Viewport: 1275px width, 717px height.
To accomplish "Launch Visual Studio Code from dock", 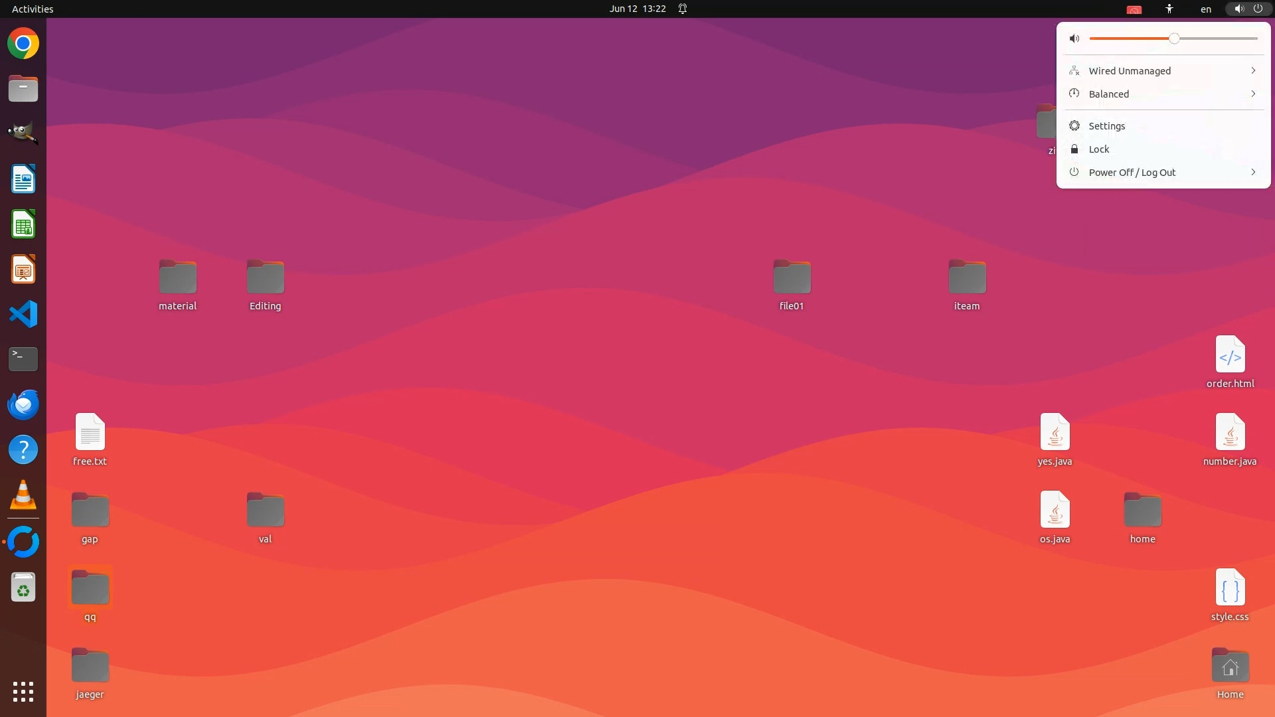I will coord(23,314).
